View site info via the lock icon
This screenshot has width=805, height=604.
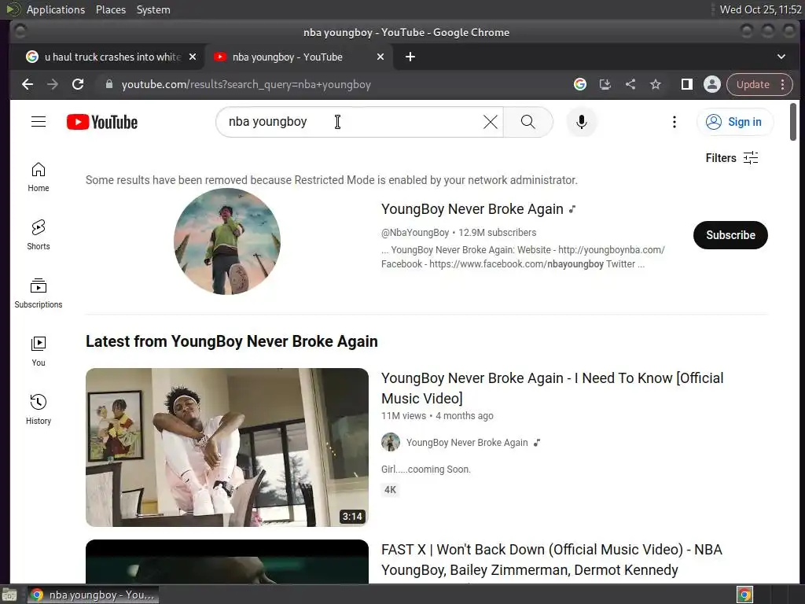click(108, 84)
